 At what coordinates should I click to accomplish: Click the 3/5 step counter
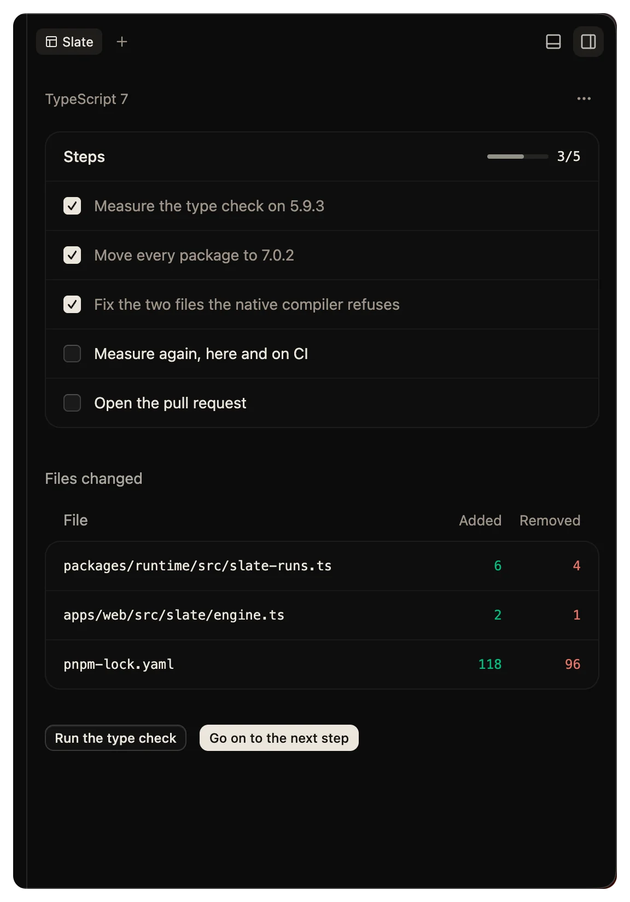click(x=569, y=157)
